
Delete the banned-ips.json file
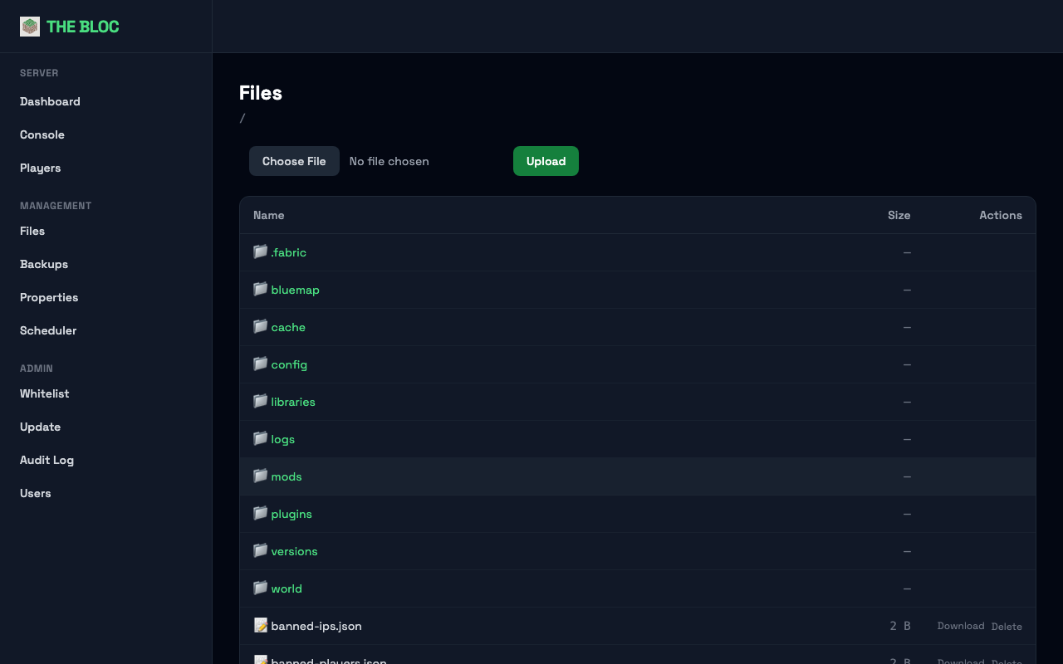(1007, 626)
